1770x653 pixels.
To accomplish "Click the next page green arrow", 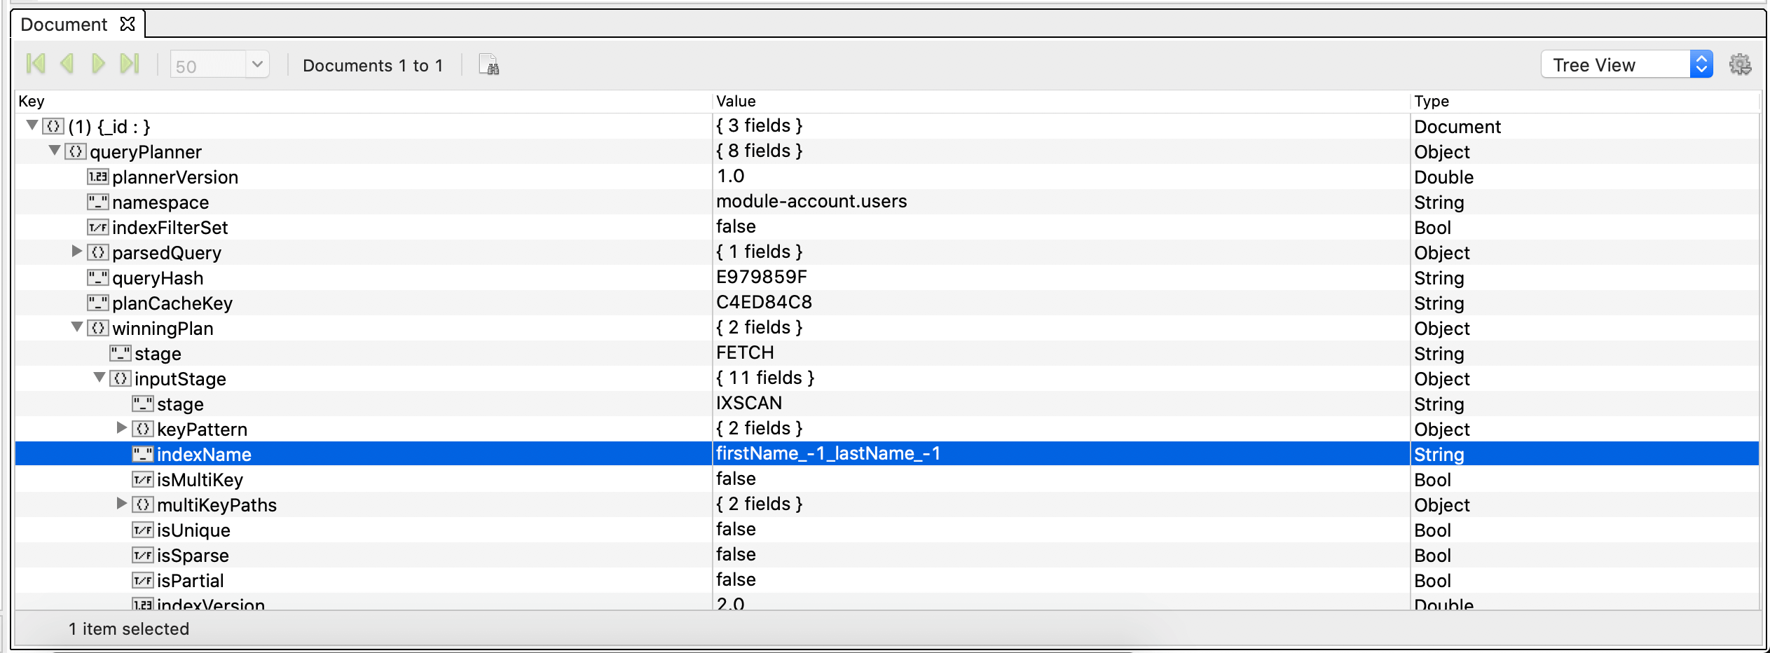I will coord(98,64).
